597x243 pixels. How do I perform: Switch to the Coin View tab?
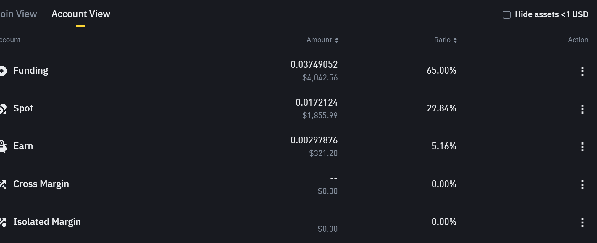(x=18, y=14)
